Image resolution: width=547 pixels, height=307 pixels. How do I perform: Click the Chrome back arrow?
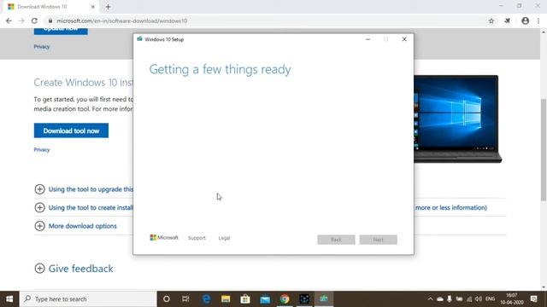coord(9,20)
